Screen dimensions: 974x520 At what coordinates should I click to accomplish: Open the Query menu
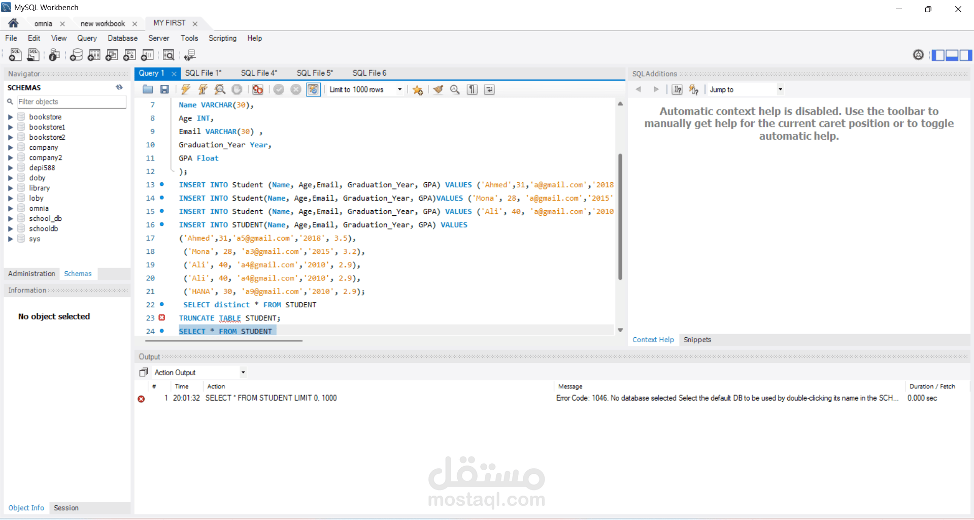tap(87, 38)
